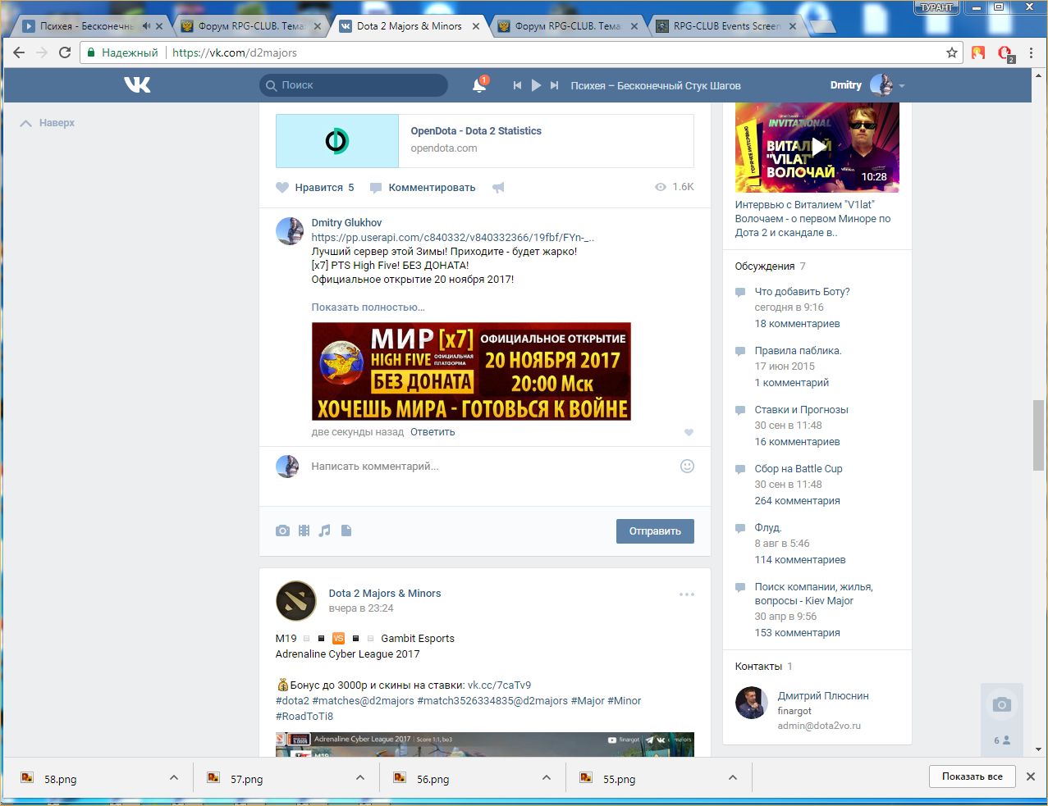This screenshot has width=1048, height=806.
Task: Open the contact Дмитрий Плюснин
Action: 823,695
